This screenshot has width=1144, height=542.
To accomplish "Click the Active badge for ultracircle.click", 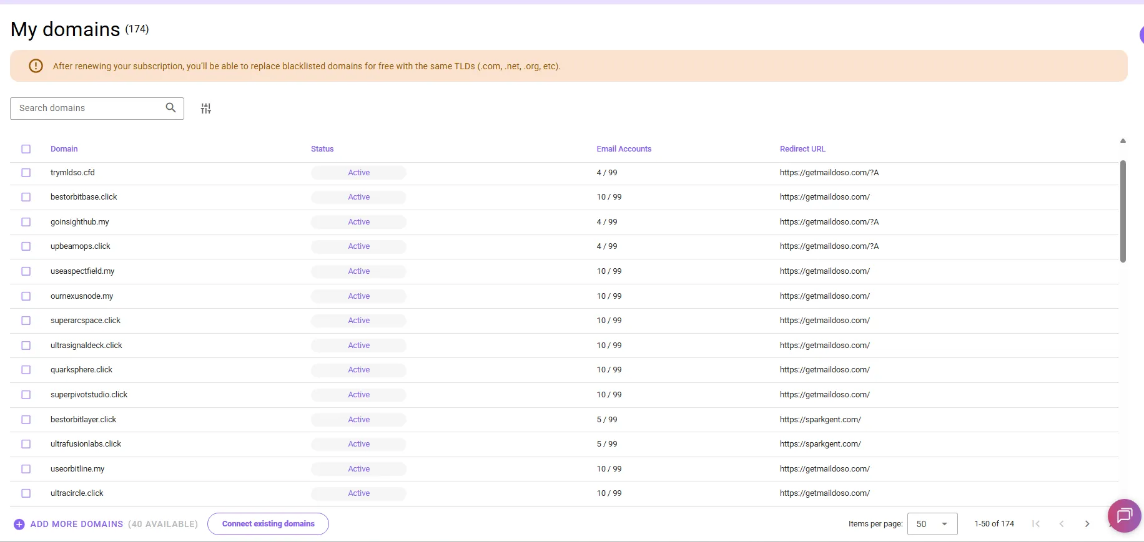I will pyautogui.click(x=358, y=493).
